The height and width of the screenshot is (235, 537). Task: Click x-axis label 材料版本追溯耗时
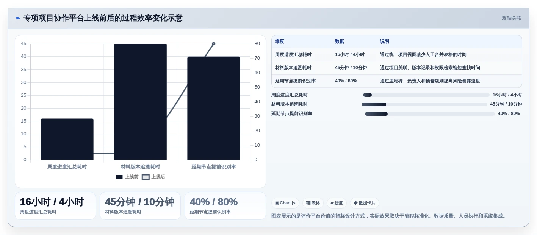[x=140, y=167]
